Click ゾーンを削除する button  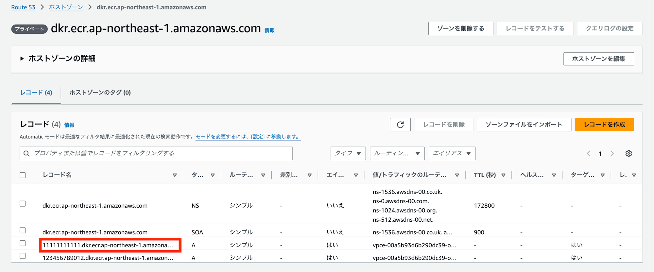pyautogui.click(x=461, y=28)
